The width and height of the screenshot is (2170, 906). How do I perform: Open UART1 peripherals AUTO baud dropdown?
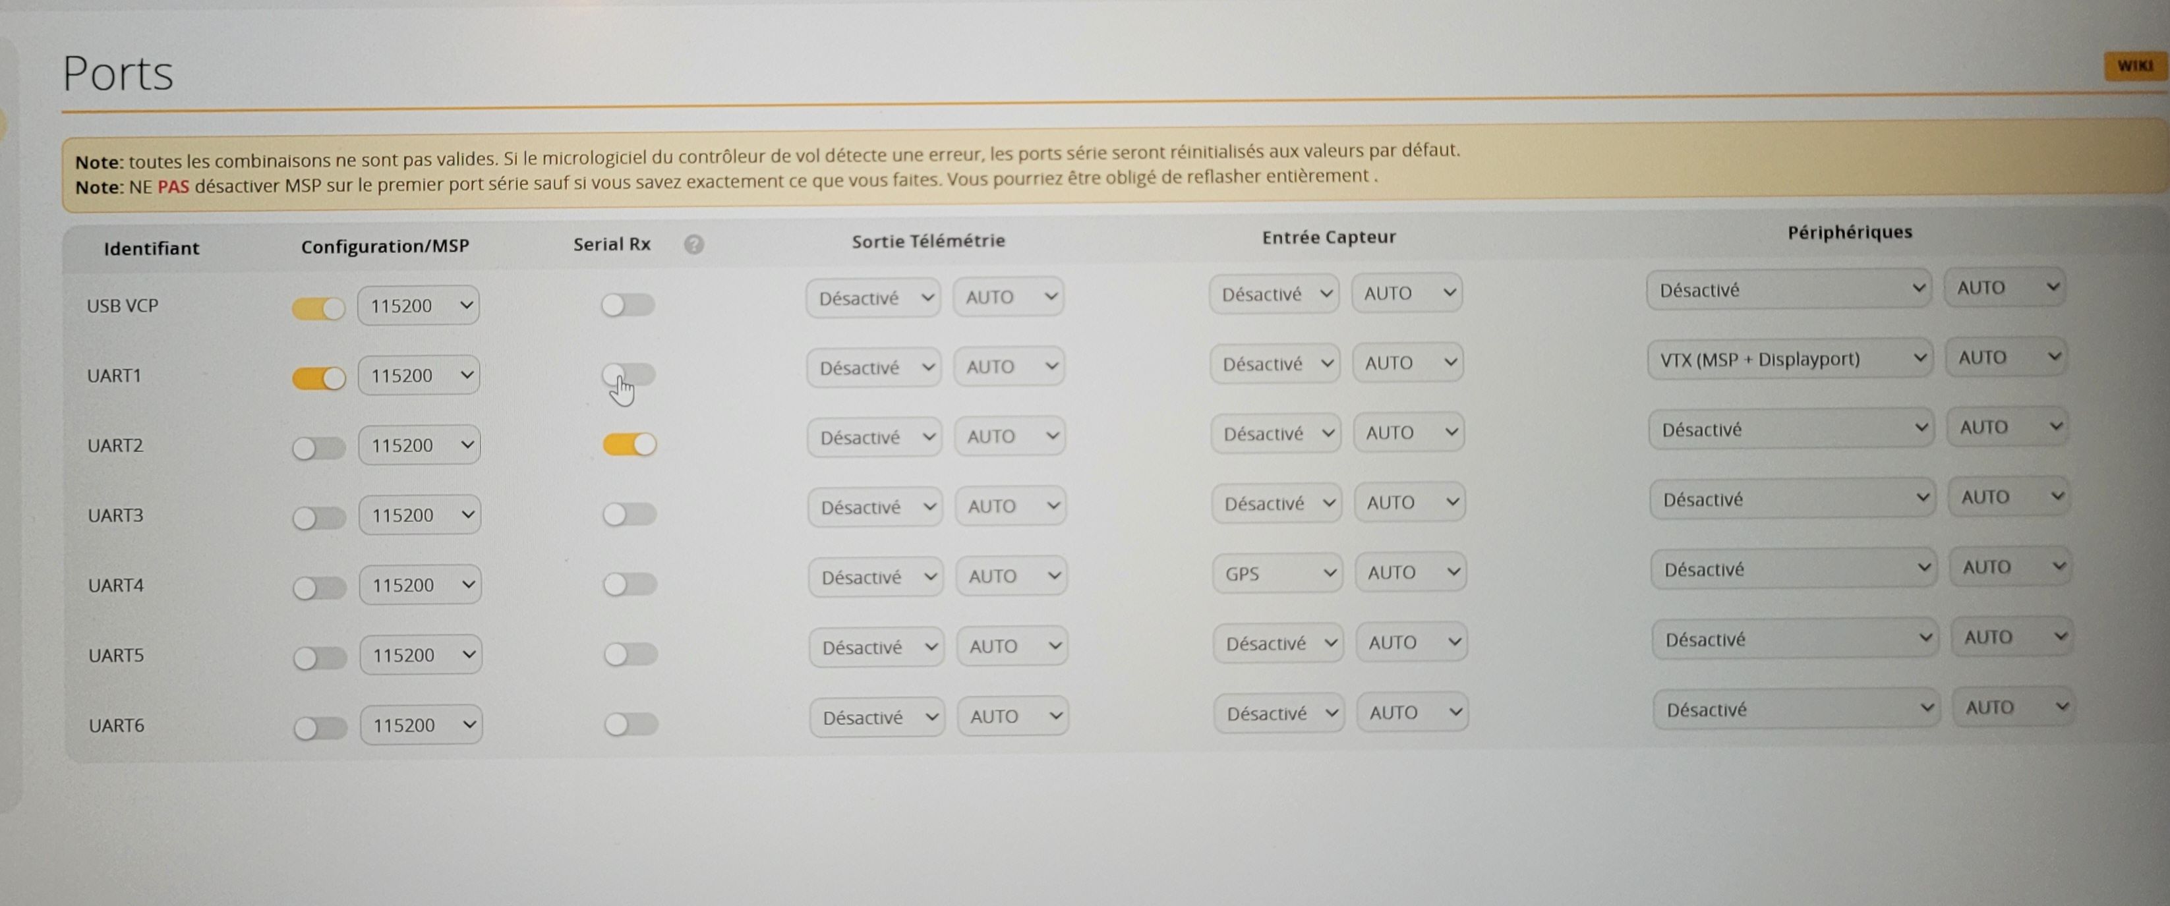click(2006, 358)
